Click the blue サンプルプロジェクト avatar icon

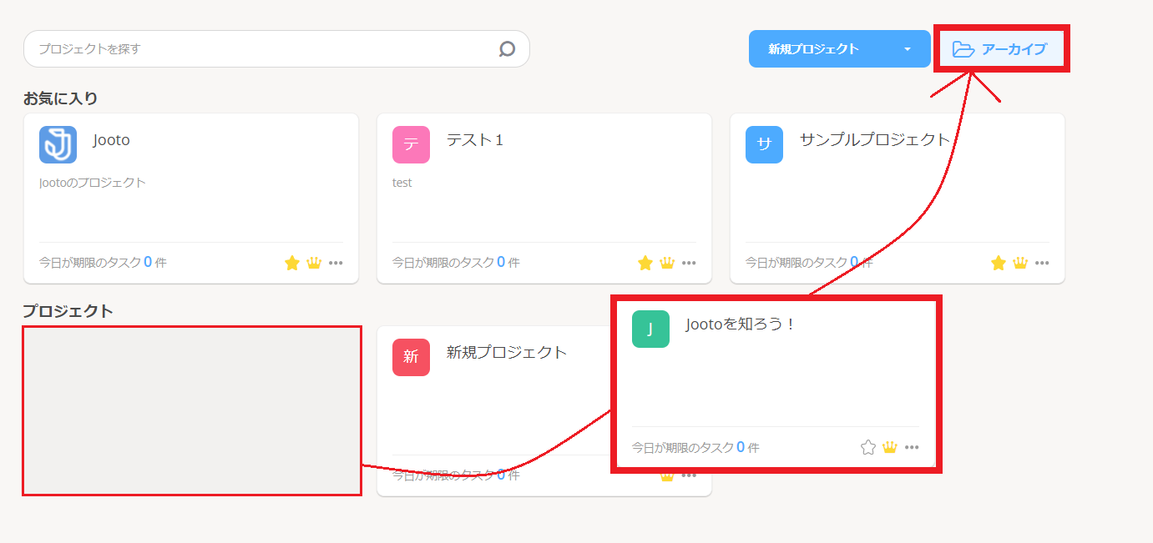point(764,144)
